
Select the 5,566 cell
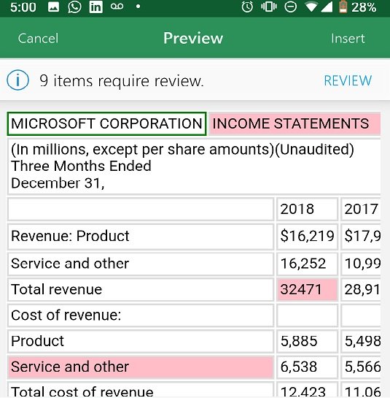(x=361, y=367)
